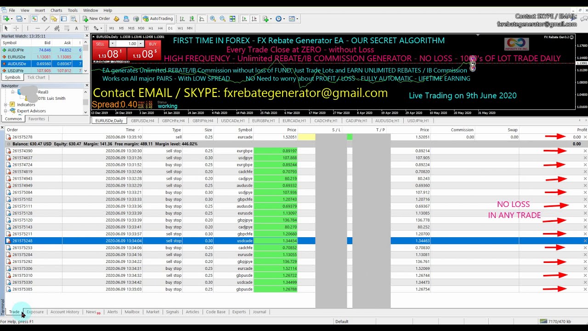Toggle the AutoTrading button
The image size is (588, 331).
point(158,19)
